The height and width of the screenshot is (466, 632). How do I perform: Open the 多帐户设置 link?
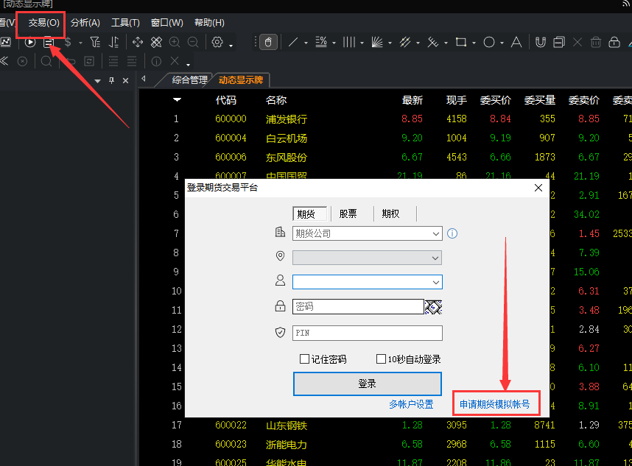coord(411,404)
